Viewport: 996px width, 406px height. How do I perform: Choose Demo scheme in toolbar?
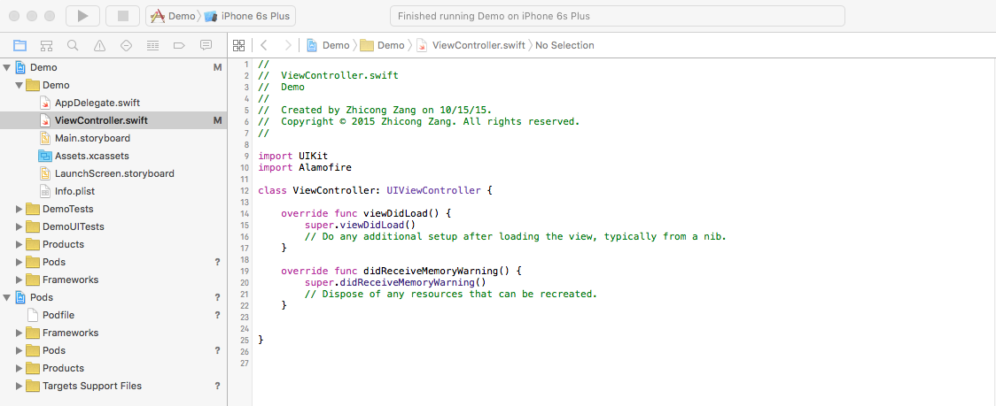click(x=174, y=16)
